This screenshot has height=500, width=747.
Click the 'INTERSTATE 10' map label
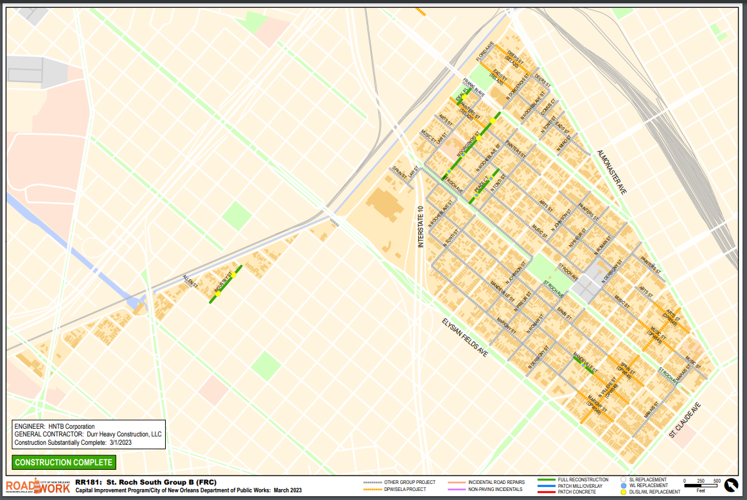click(x=421, y=227)
